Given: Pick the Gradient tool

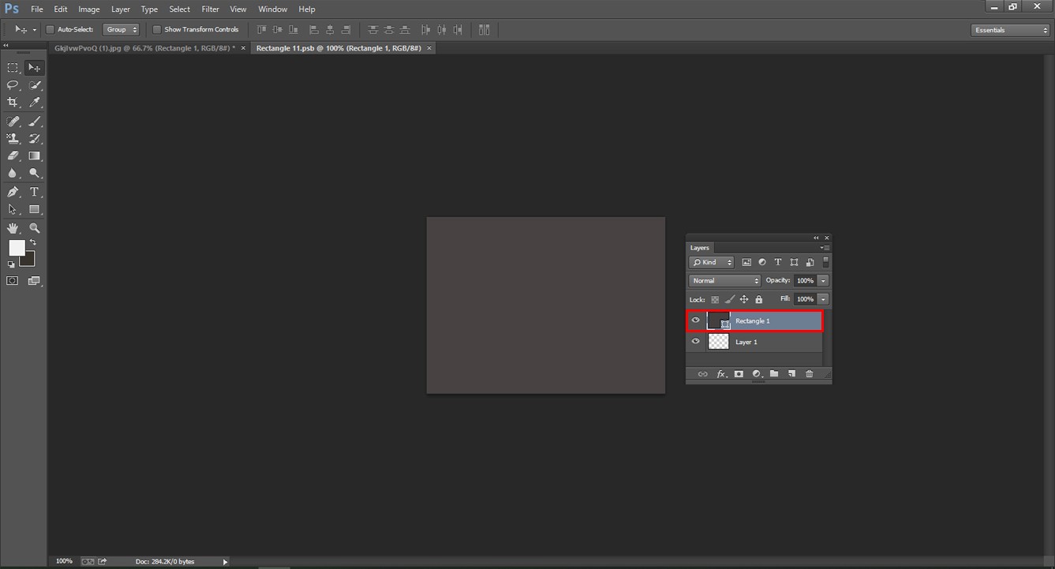Looking at the screenshot, I should coord(35,155).
